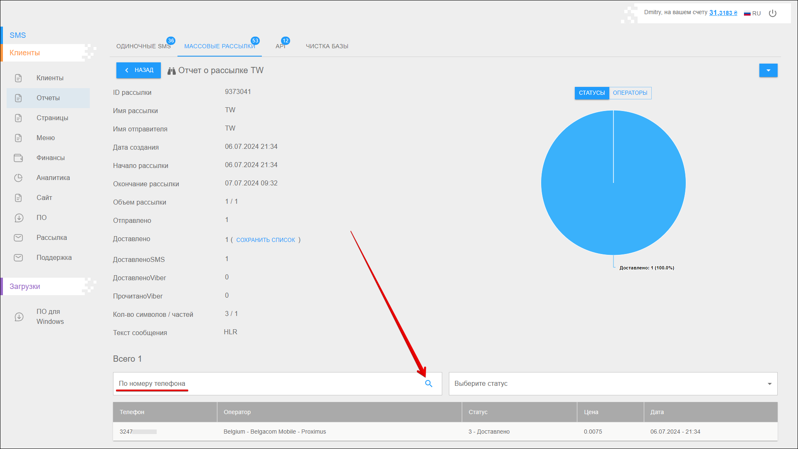Viewport: 798px width, 449px height.
Task: Open the ОДИНОЧНЫЕ SMS tab
Action: (x=143, y=46)
